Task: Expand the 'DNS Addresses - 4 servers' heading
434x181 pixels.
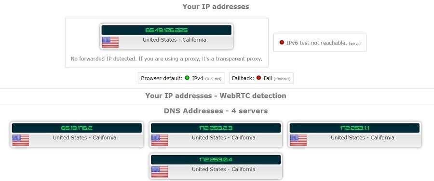Action: pyautogui.click(x=216, y=111)
